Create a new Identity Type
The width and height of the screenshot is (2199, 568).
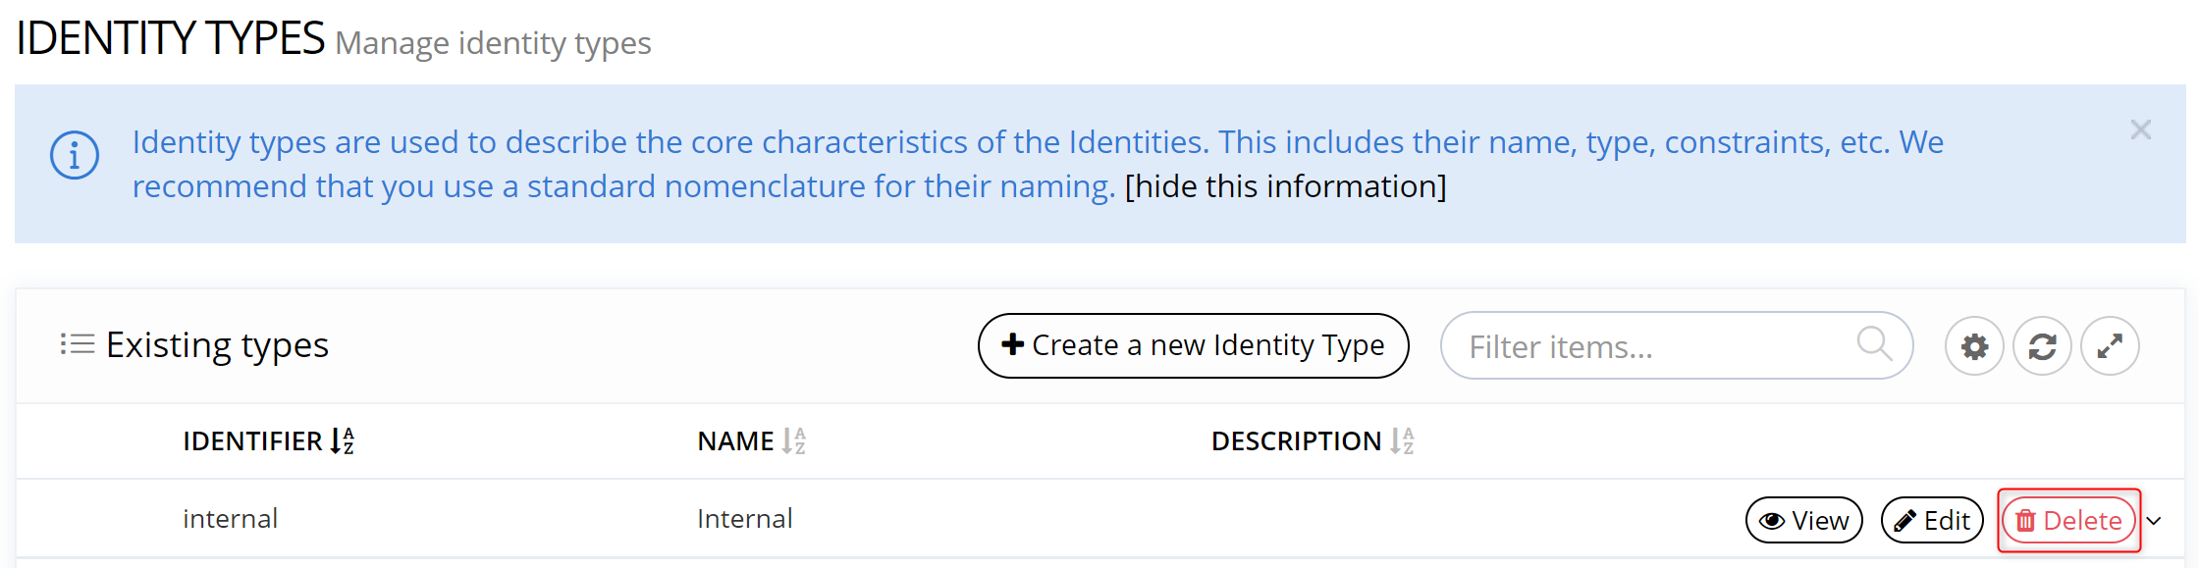pyautogui.click(x=1193, y=345)
